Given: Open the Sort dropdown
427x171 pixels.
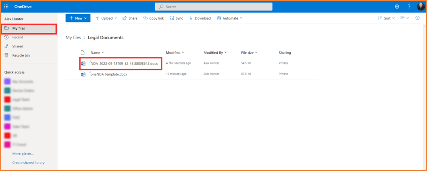Looking at the screenshot, I should pyautogui.click(x=387, y=18).
